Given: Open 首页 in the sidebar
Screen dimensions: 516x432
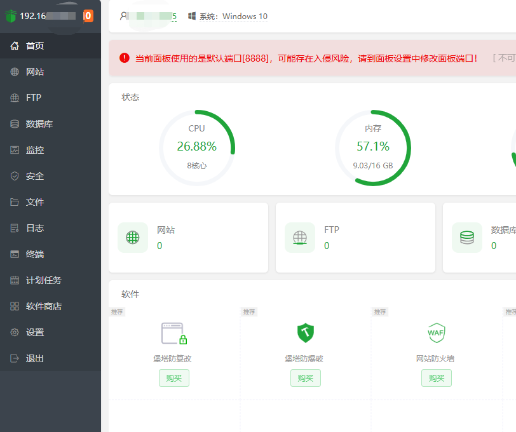Looking at the screenshot, I should (35, 46).
